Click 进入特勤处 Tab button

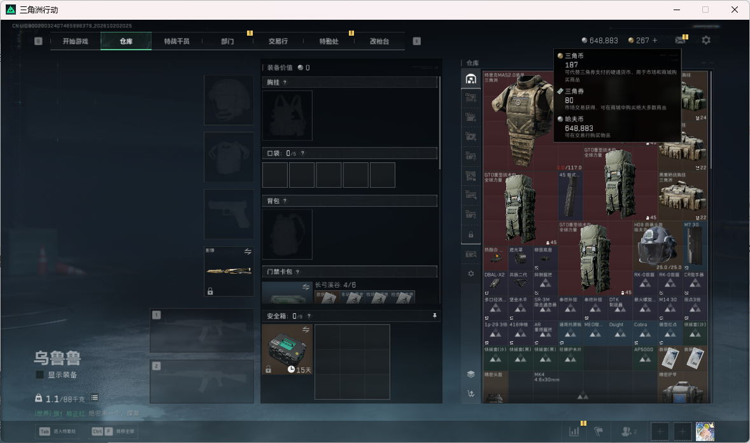click(58, 432)
